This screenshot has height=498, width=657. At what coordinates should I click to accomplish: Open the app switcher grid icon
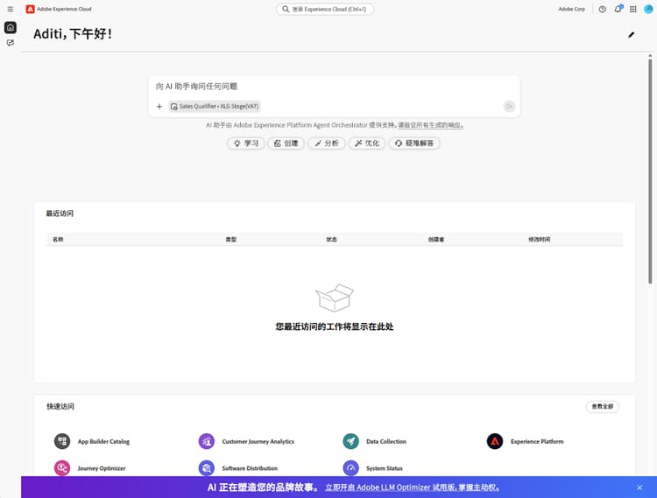pyautogui.click(x=633, y=9)
